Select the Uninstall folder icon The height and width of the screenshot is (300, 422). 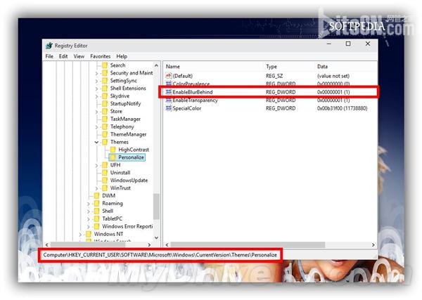tap(105, 173)
